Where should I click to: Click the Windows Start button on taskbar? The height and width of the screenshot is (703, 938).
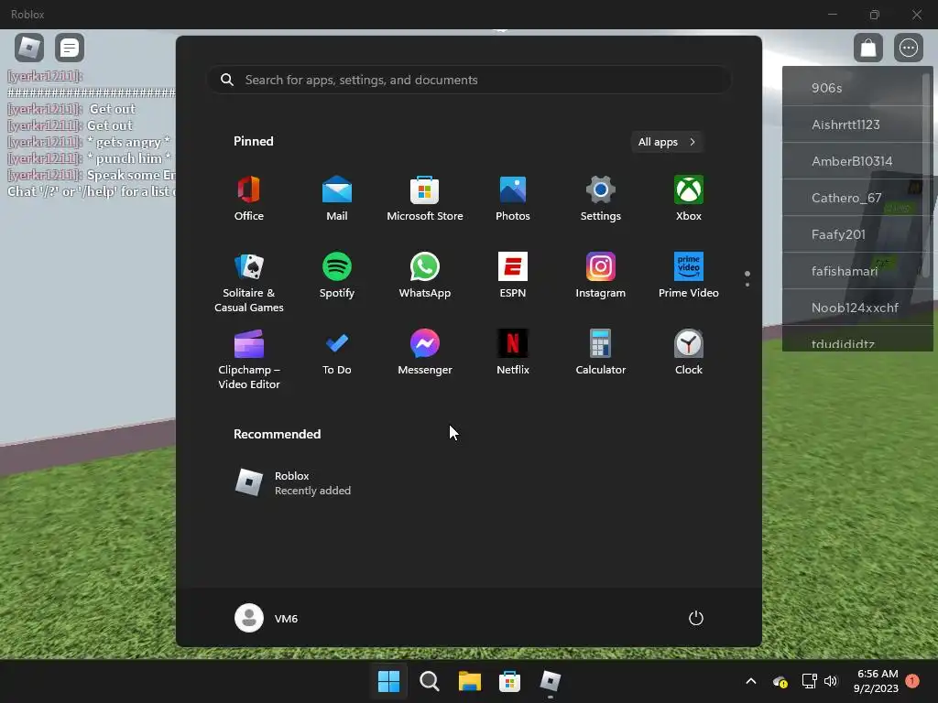tap(388, 681)
